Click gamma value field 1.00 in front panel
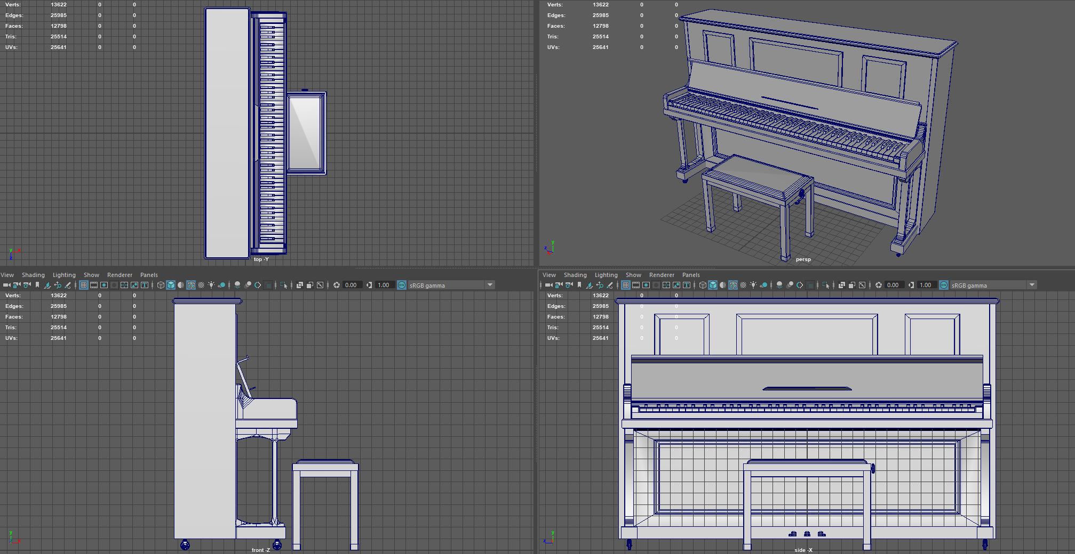Screen dimensions: 1075x554 (x=385, y=285)
